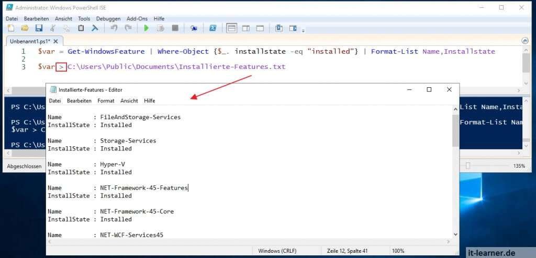Copy selection using the toolbar copy icon
Image resolution: width=536 pixels, height=258 pixels.
pyautogui.click(x=66, y=28)
